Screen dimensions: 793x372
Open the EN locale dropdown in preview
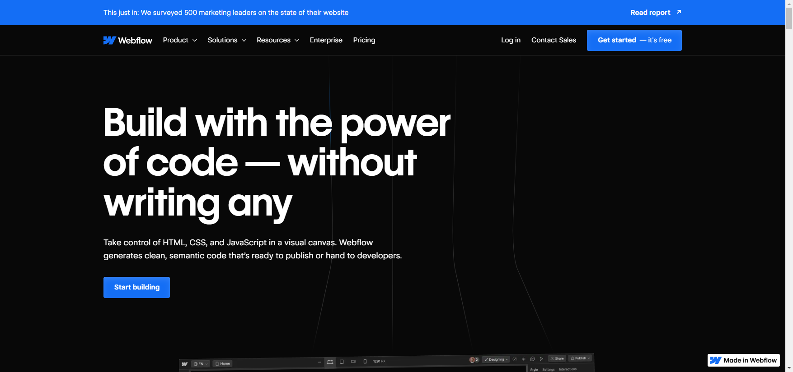pos(201,364)
